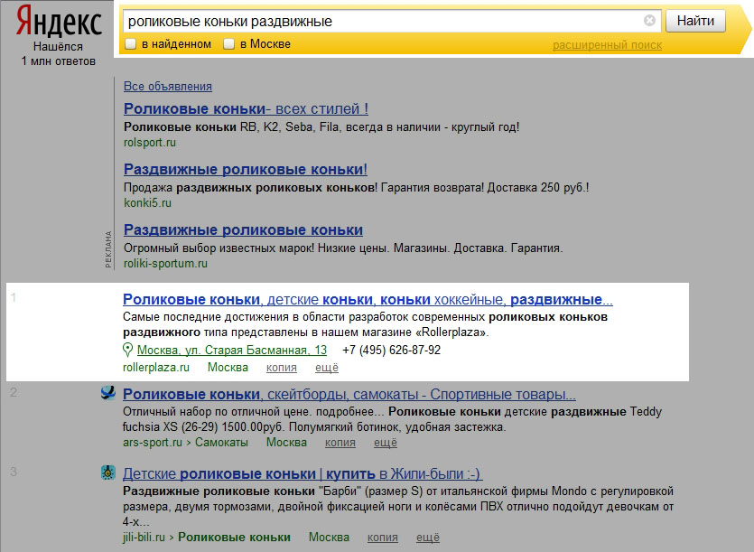This screenshot has height=552, width=754.
Task: Open the ars-sport.ru domain link
Action: tap(153, 443)
